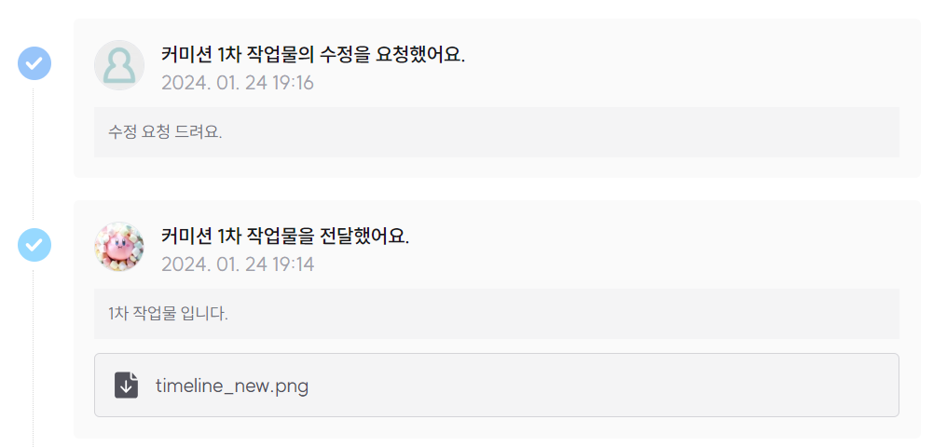
Task: Click blank space inside the "수정 요청 드려요." box
Action: click(x=559, y=132)
